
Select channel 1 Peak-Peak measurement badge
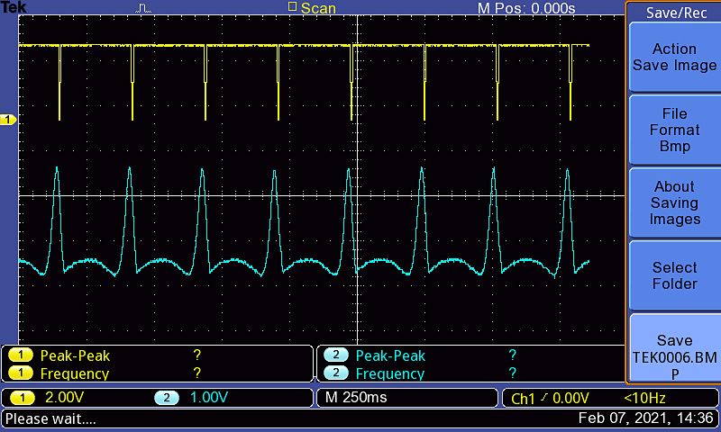(18, 355)
